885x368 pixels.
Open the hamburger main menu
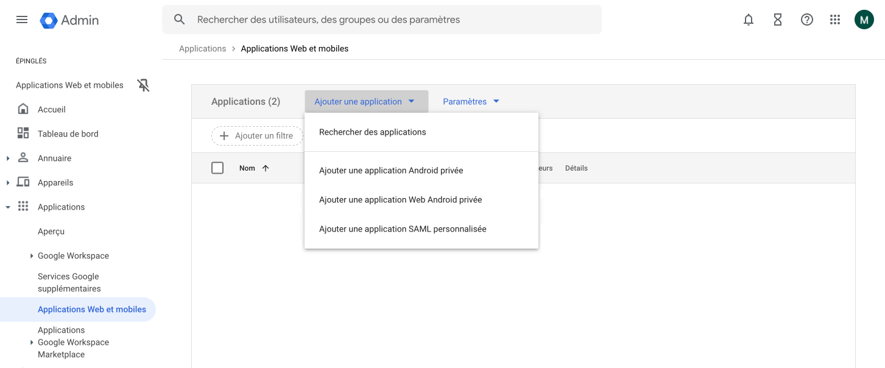tap(22, 19)
